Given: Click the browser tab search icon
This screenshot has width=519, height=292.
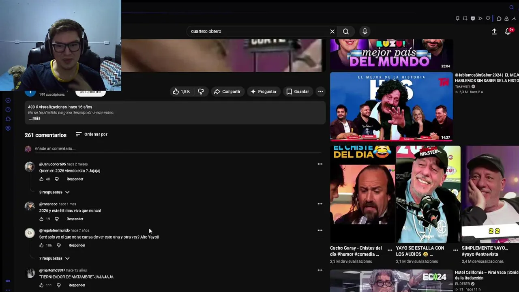Looking at the screenshot, I should pyautogui.click(x=511, y=7).
